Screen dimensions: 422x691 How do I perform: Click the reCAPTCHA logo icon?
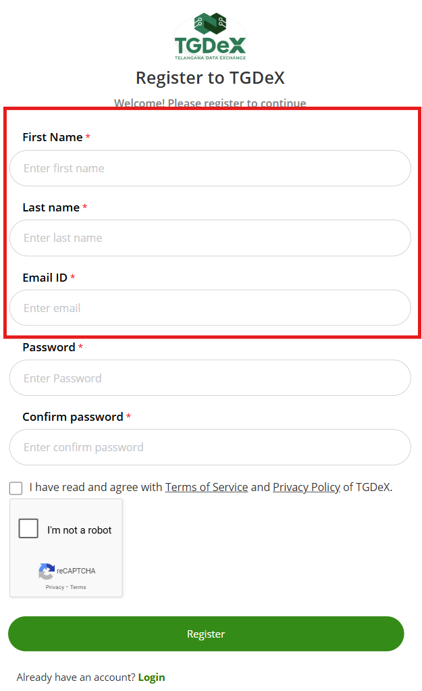pos(47,571)
